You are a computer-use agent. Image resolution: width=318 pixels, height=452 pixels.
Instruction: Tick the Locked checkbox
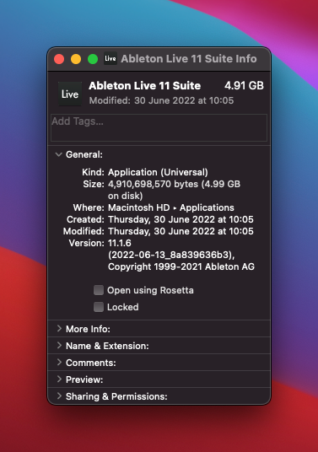click(x=99, y=307)
